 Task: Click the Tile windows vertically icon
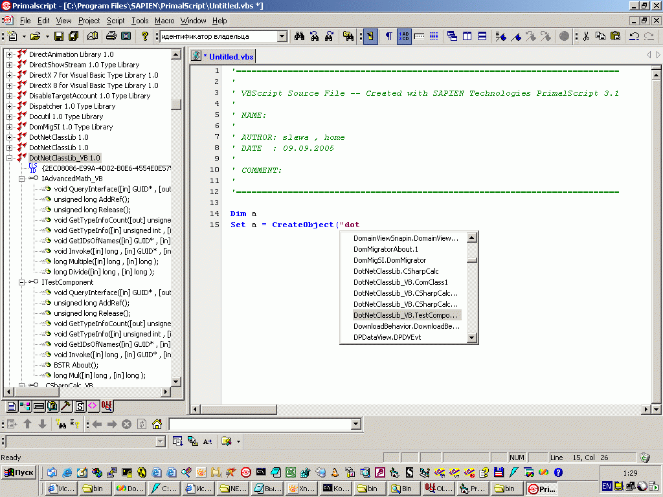467,36
